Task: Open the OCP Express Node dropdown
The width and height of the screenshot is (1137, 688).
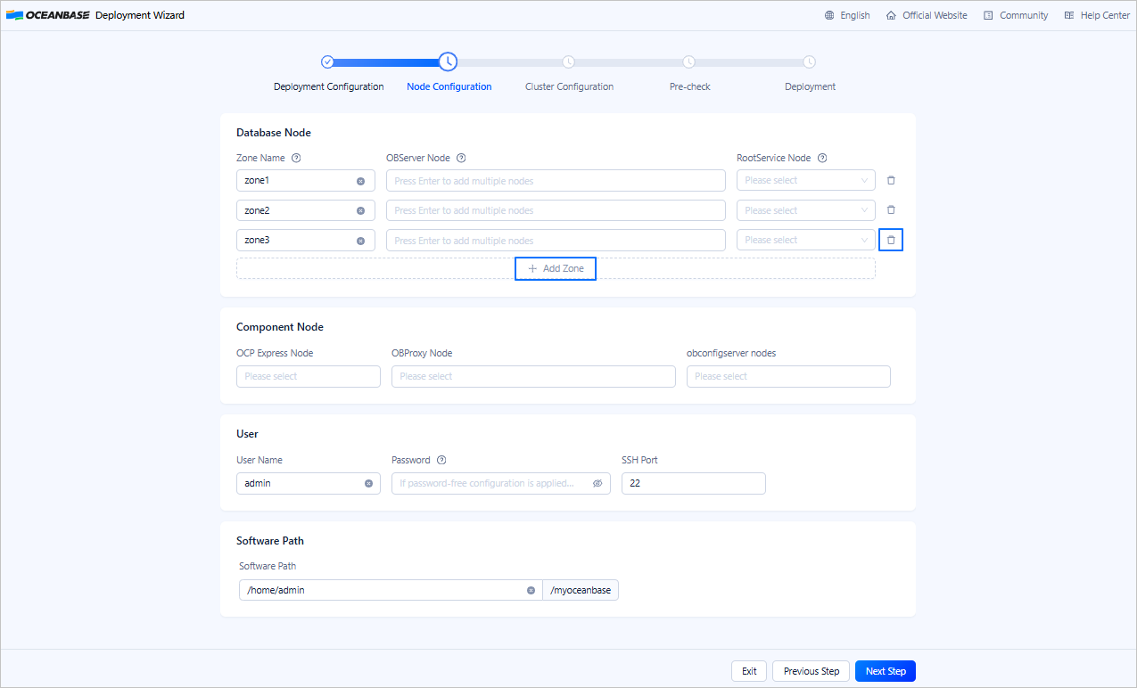Action: pos(308,376)
